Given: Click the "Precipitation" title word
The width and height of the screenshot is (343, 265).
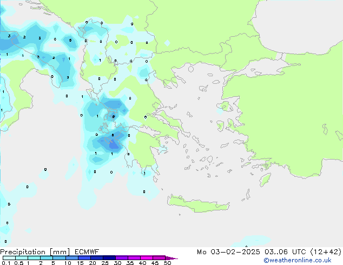Looking at the screenshot, I should (23, 252).
